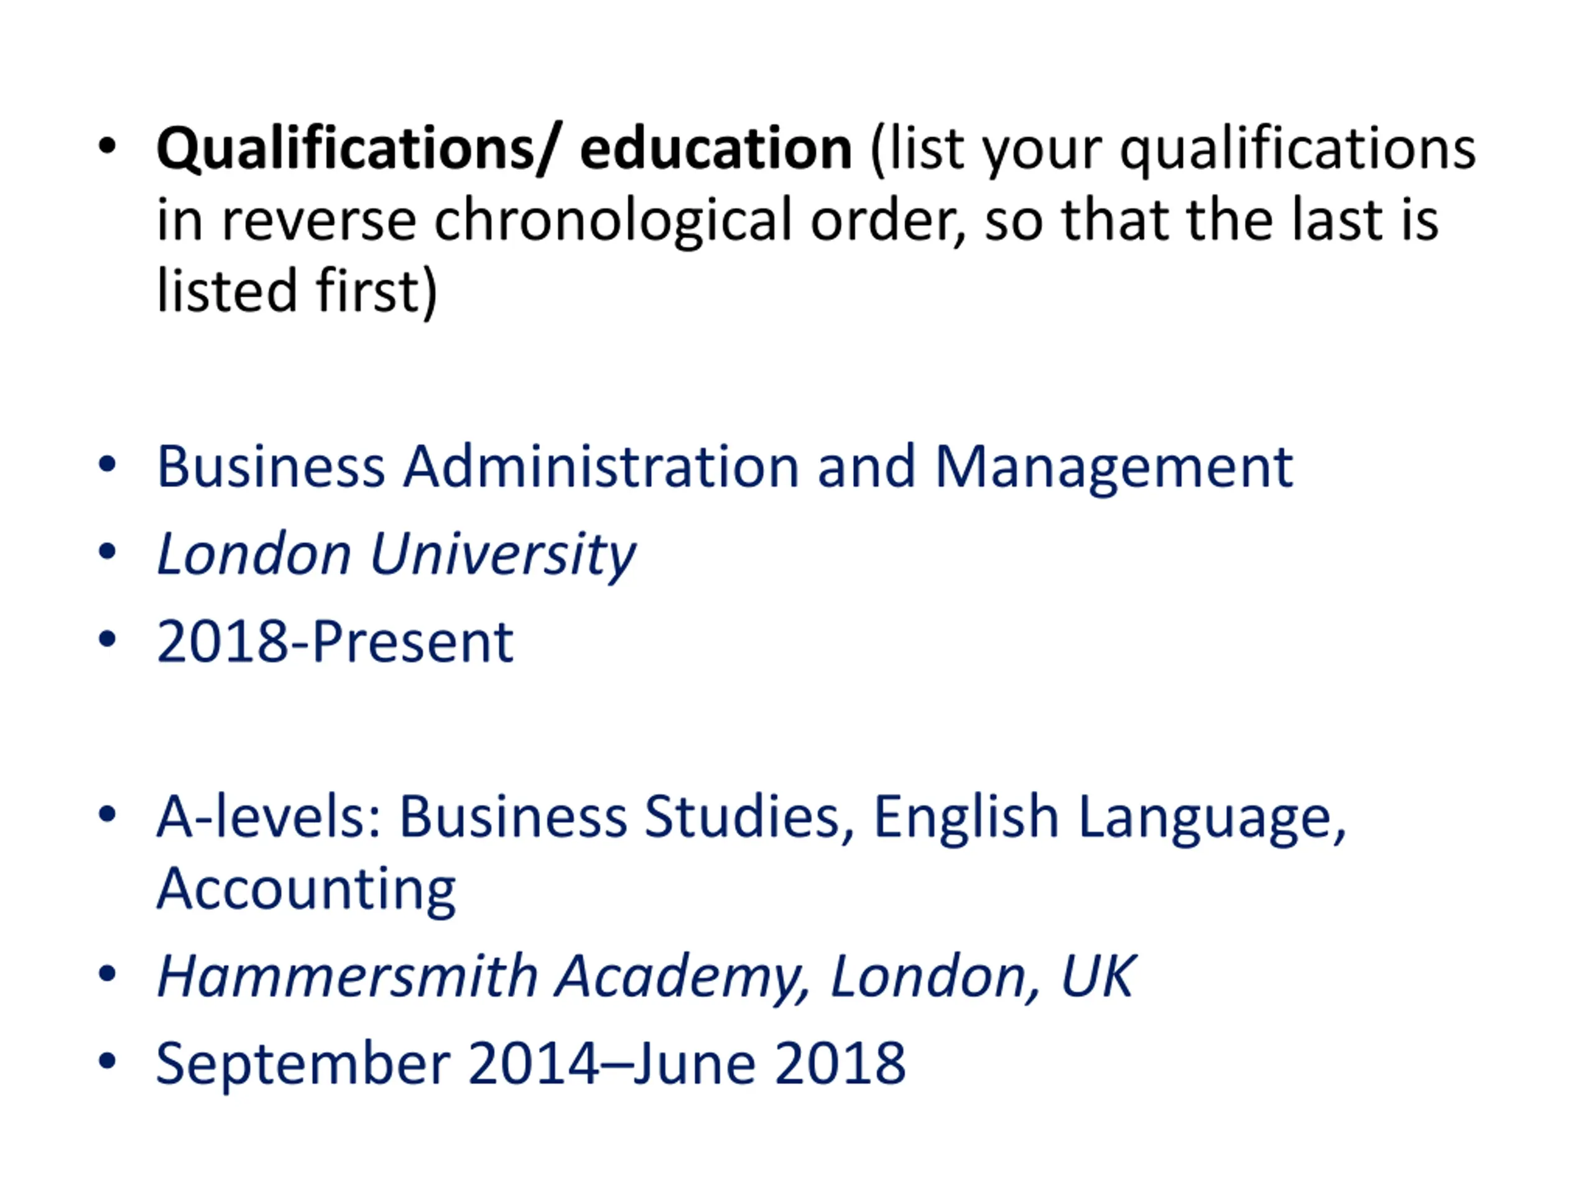Click 'Hammersmith Academy, London, UK' text
This screenshot has width=1592, height=1194.
(x=646, y=978)
